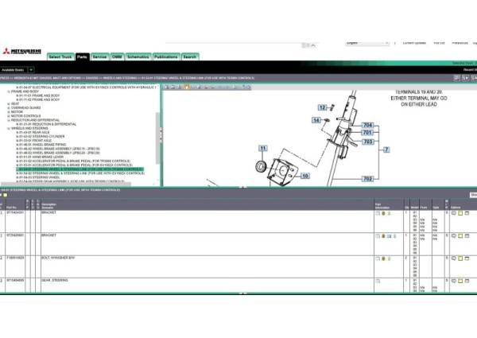Expand the MOTOR CONTROLS tree node
Screen dimensions: 477x338
coord(8,116)
